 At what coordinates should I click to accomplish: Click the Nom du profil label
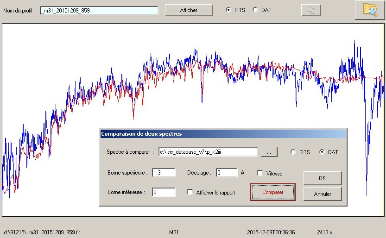point(19,11)
